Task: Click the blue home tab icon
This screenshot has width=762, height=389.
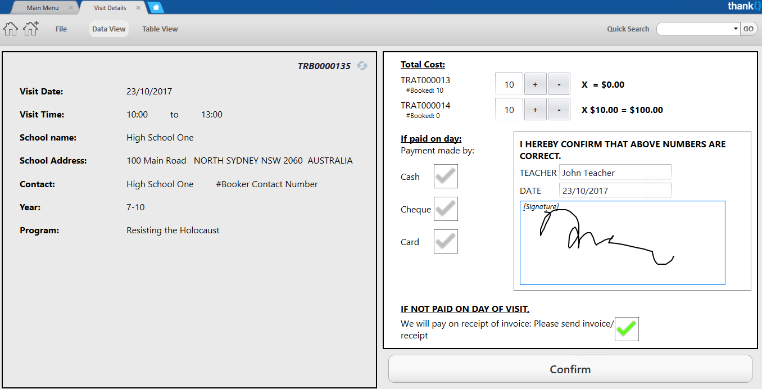Action: pos(156,8)
